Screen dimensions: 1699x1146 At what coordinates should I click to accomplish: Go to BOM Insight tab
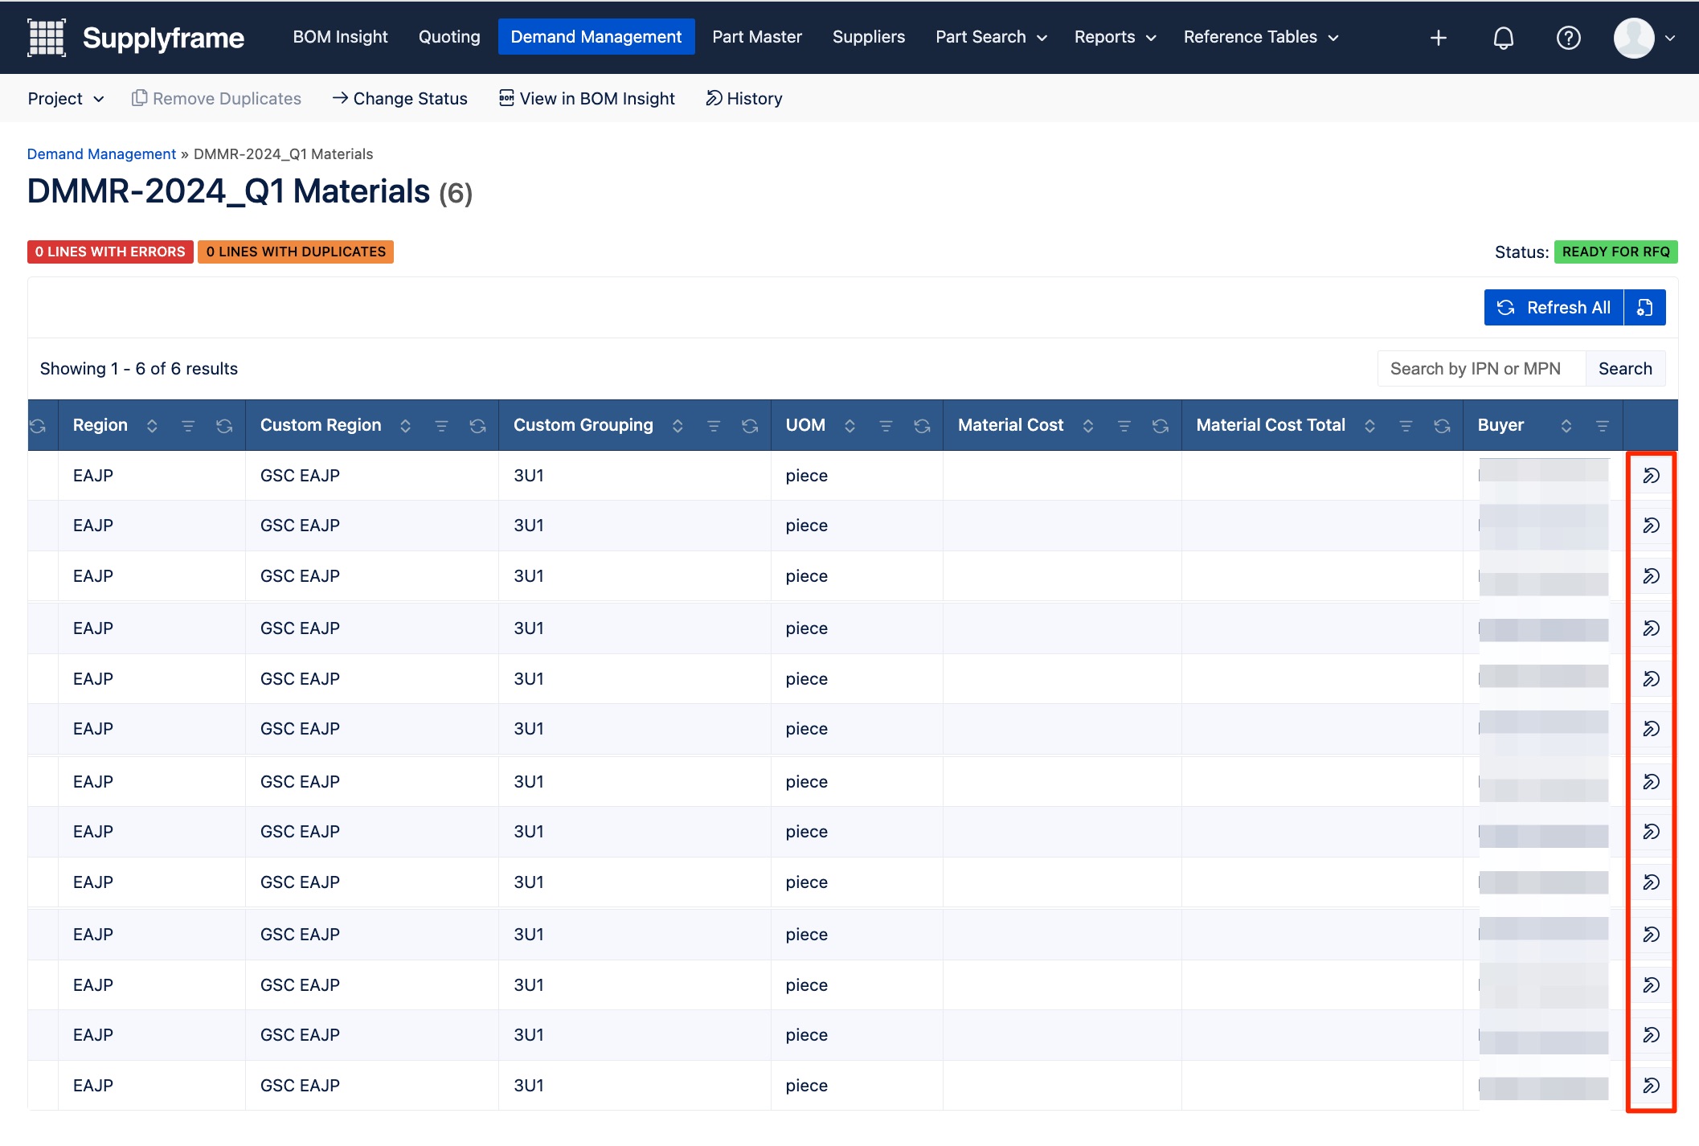tap(340, 37)
